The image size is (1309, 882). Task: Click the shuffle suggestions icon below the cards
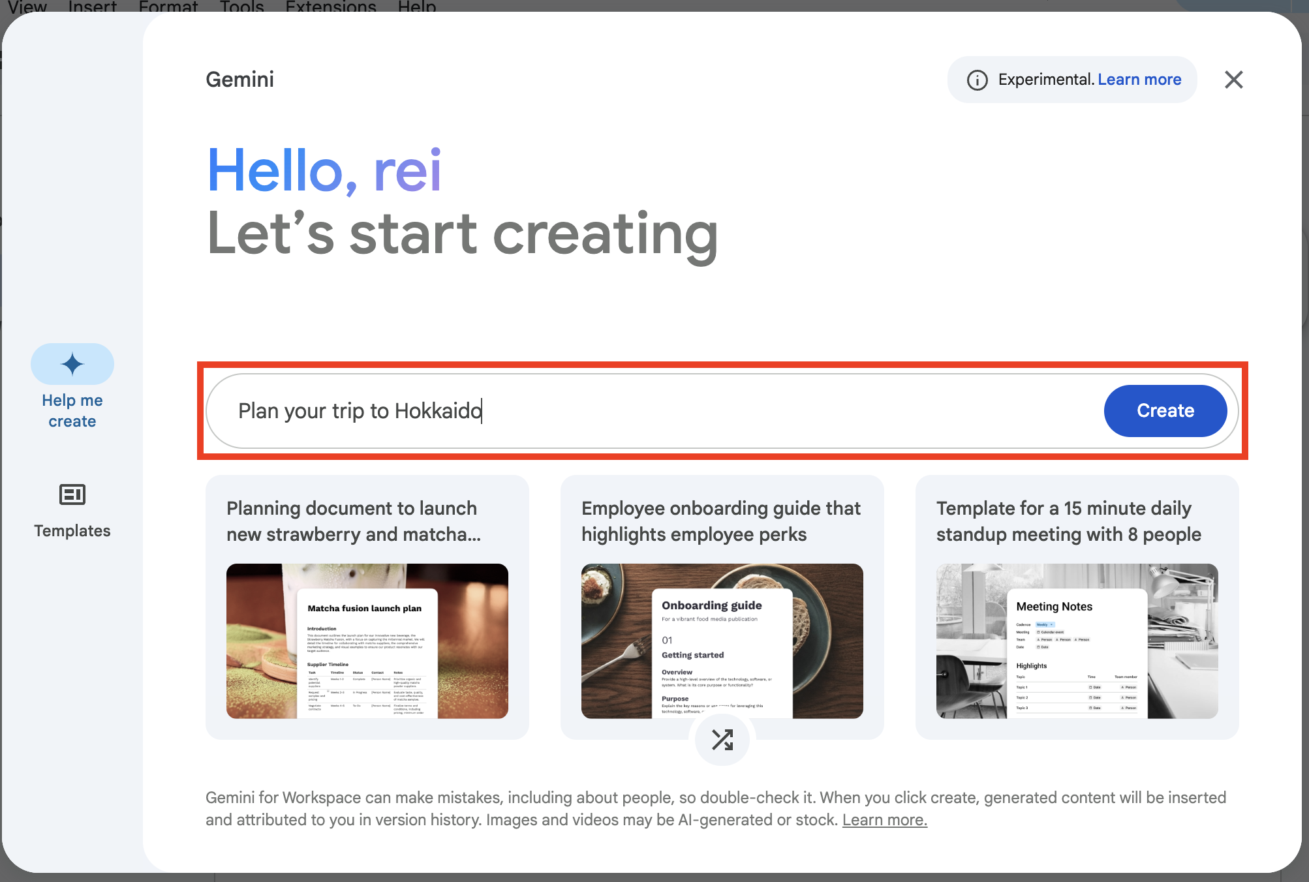click(x=722, y=740)
